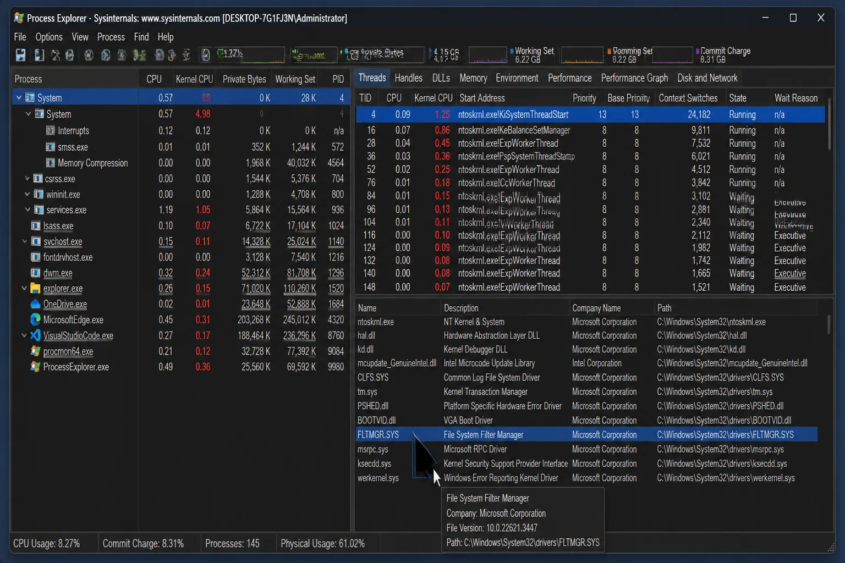Select the Threads tab
Screen dimensions: 845x563
372,78
